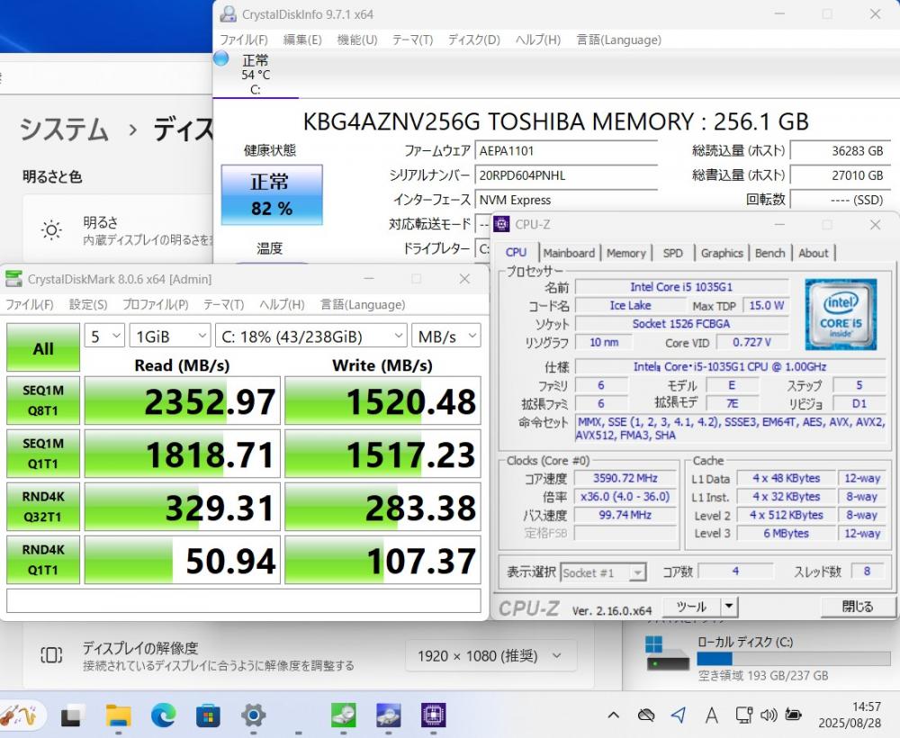Open CrystalDiskInfo 言語(Language) menu
The width and height of the screenshot is (900, 738).
[619, 40]
